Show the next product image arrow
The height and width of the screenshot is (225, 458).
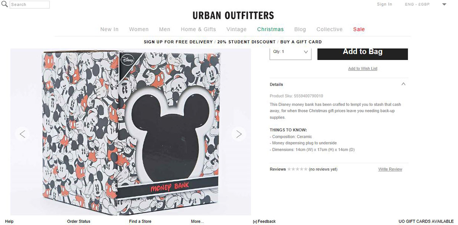coord(239,134)
